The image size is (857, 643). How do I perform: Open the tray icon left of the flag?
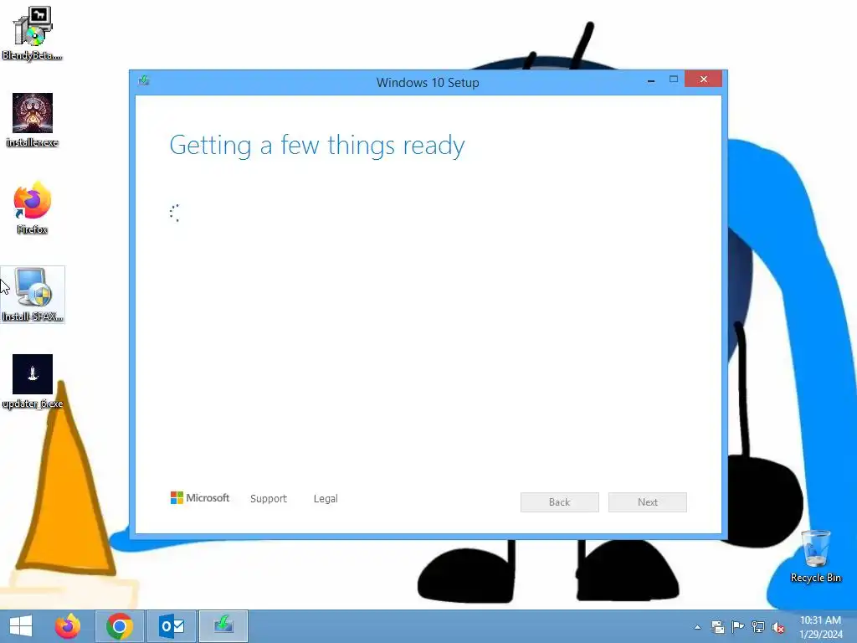click(x=717, y=627)
